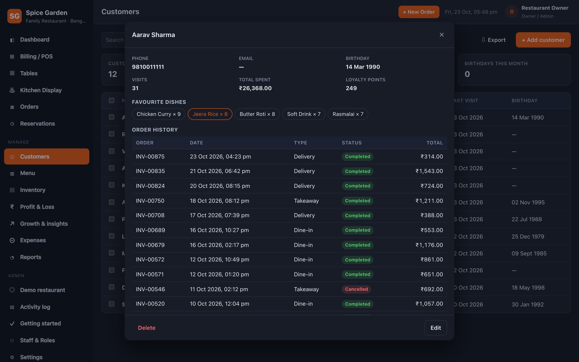Viewport: 579px width, 362px height.
Task: Click the Demo restaurant circle icon
Action: (12, 290)
